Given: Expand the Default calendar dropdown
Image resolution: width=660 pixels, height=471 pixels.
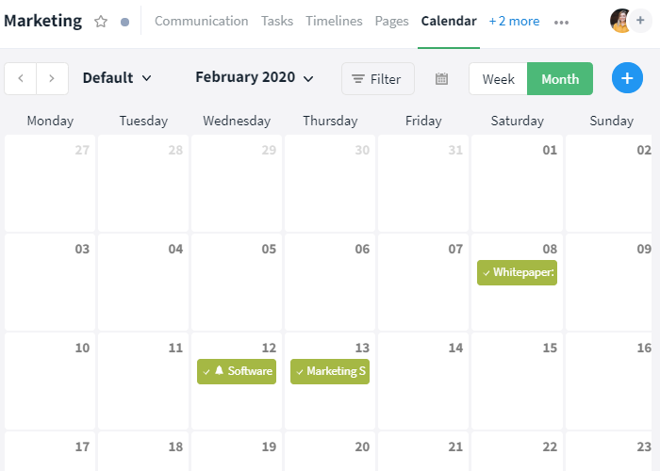Looking at the screenshot, I should pyautogui.click(x=117, y=78).
